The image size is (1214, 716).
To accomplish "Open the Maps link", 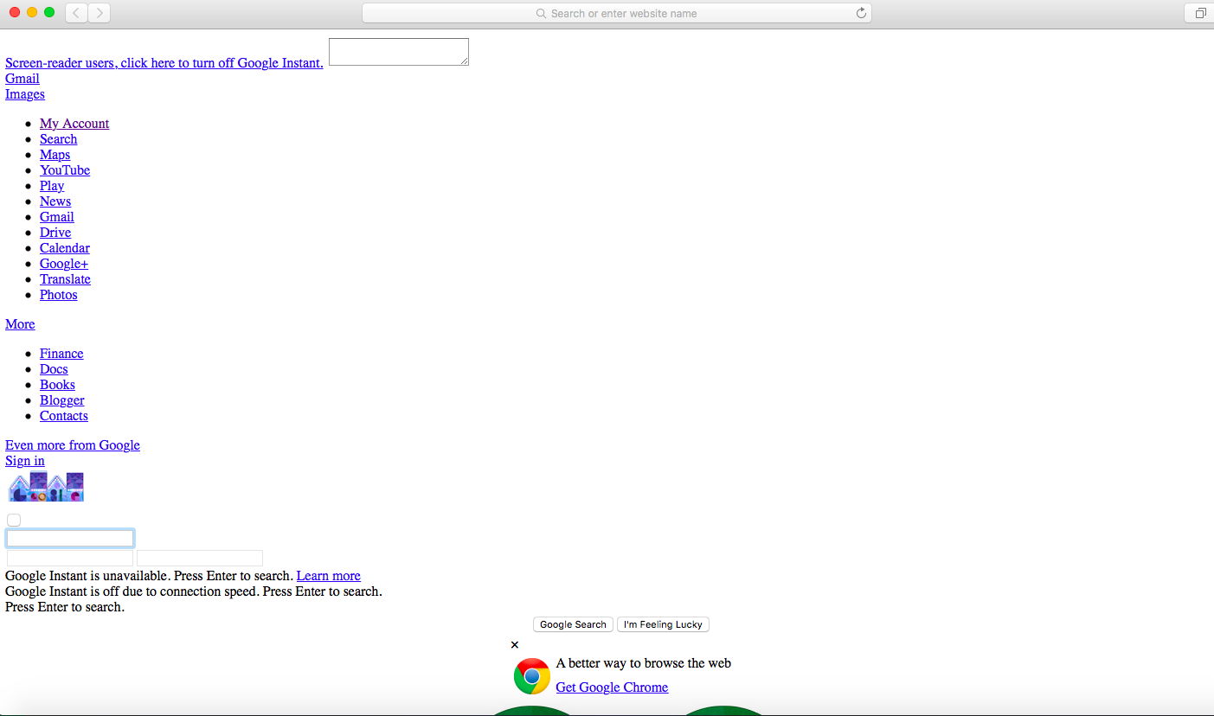I will pyautogui.click(x=55, y=155).
